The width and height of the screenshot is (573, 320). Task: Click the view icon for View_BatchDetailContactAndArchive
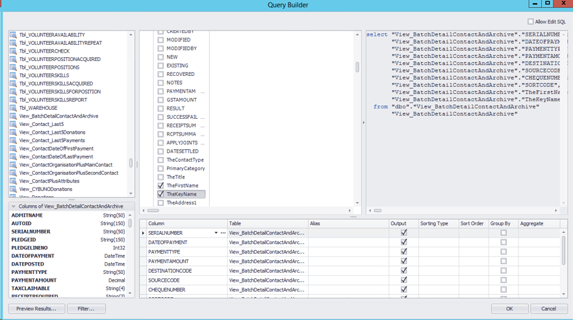pos(13,116)
